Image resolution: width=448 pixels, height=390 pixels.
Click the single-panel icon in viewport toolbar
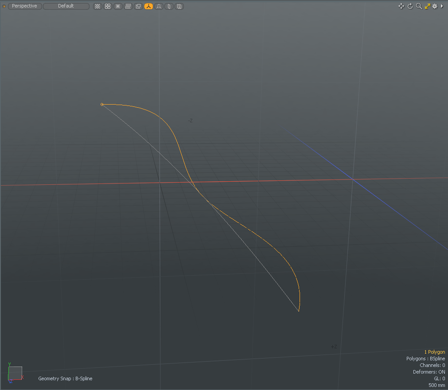pyautogui.click(x=169, y=7)
